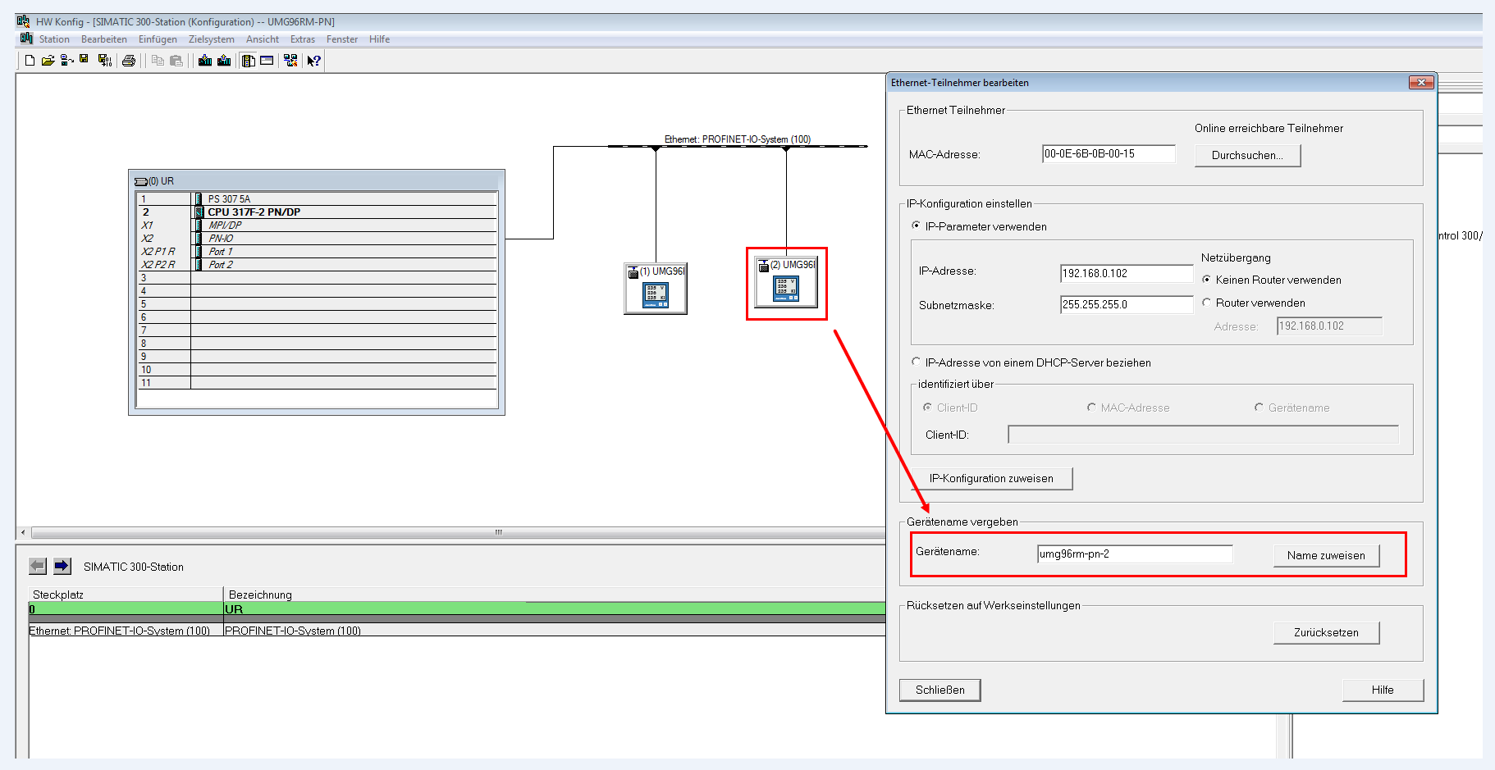Click the Zurücksetzen button
Viewport: 1495px width, 770px height.
[x=1326, y=632]
